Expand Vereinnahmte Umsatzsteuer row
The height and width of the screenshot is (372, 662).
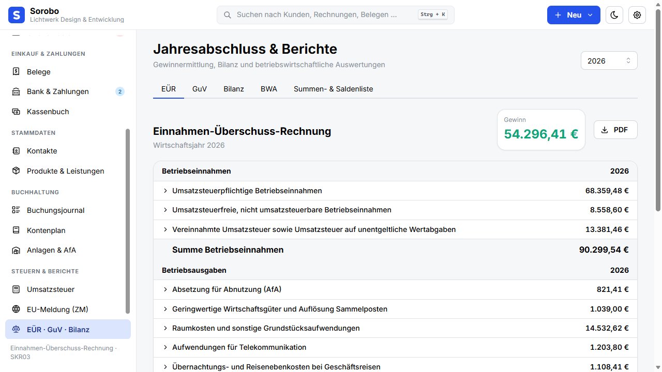coord(395,229)
